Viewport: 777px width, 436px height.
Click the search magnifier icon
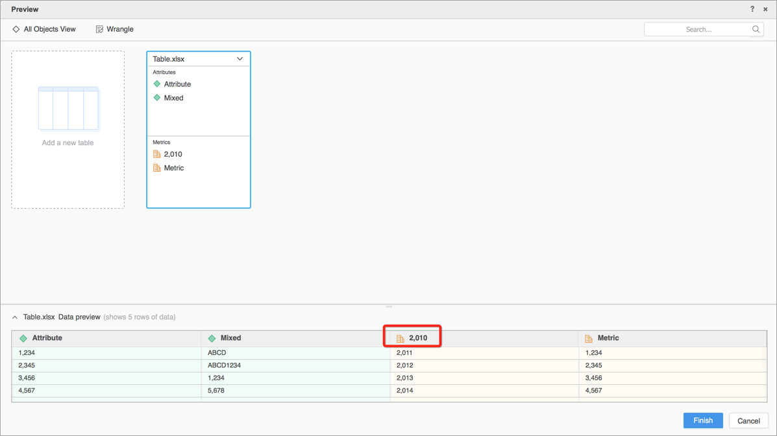coord(755,29)
